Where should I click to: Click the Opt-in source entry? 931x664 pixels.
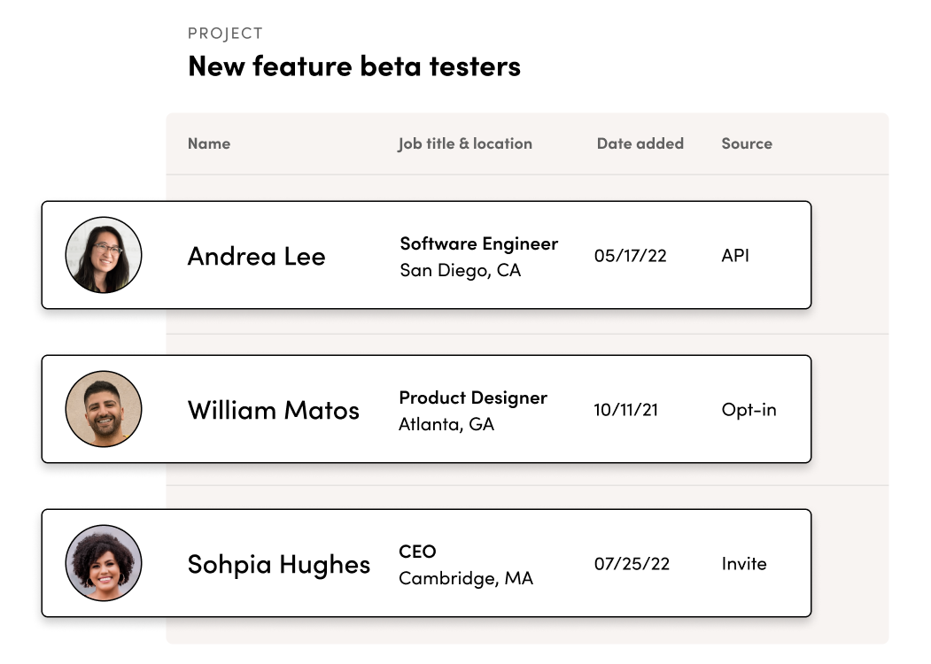coord(749,410)
